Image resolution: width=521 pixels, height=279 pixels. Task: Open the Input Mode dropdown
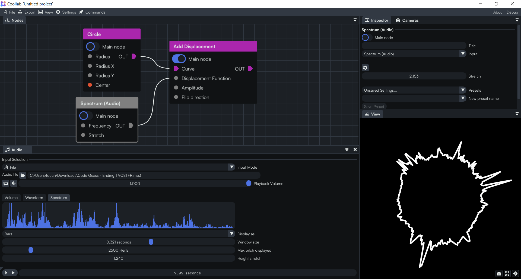coord(231,167)
